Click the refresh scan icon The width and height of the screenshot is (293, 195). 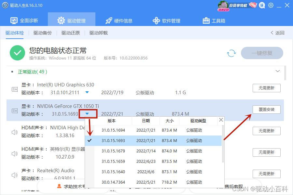point(231,53)
